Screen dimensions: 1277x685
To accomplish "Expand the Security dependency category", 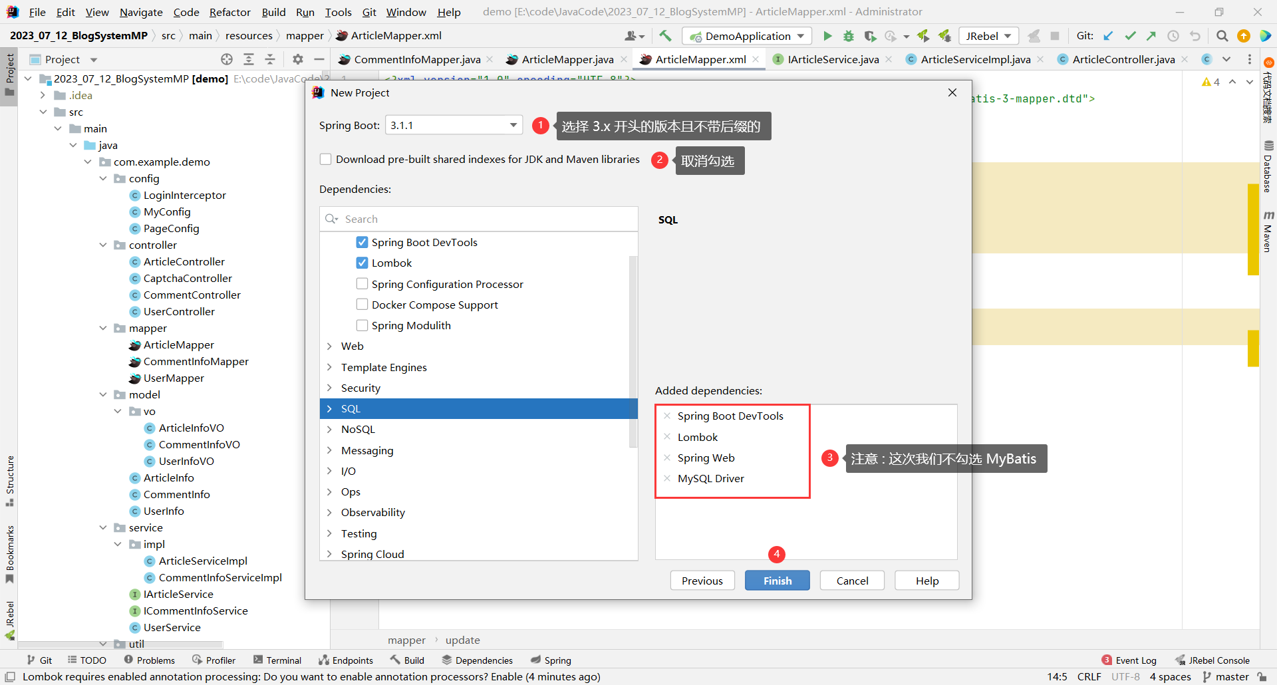I will pyautogui.click(x=329, y=388).
